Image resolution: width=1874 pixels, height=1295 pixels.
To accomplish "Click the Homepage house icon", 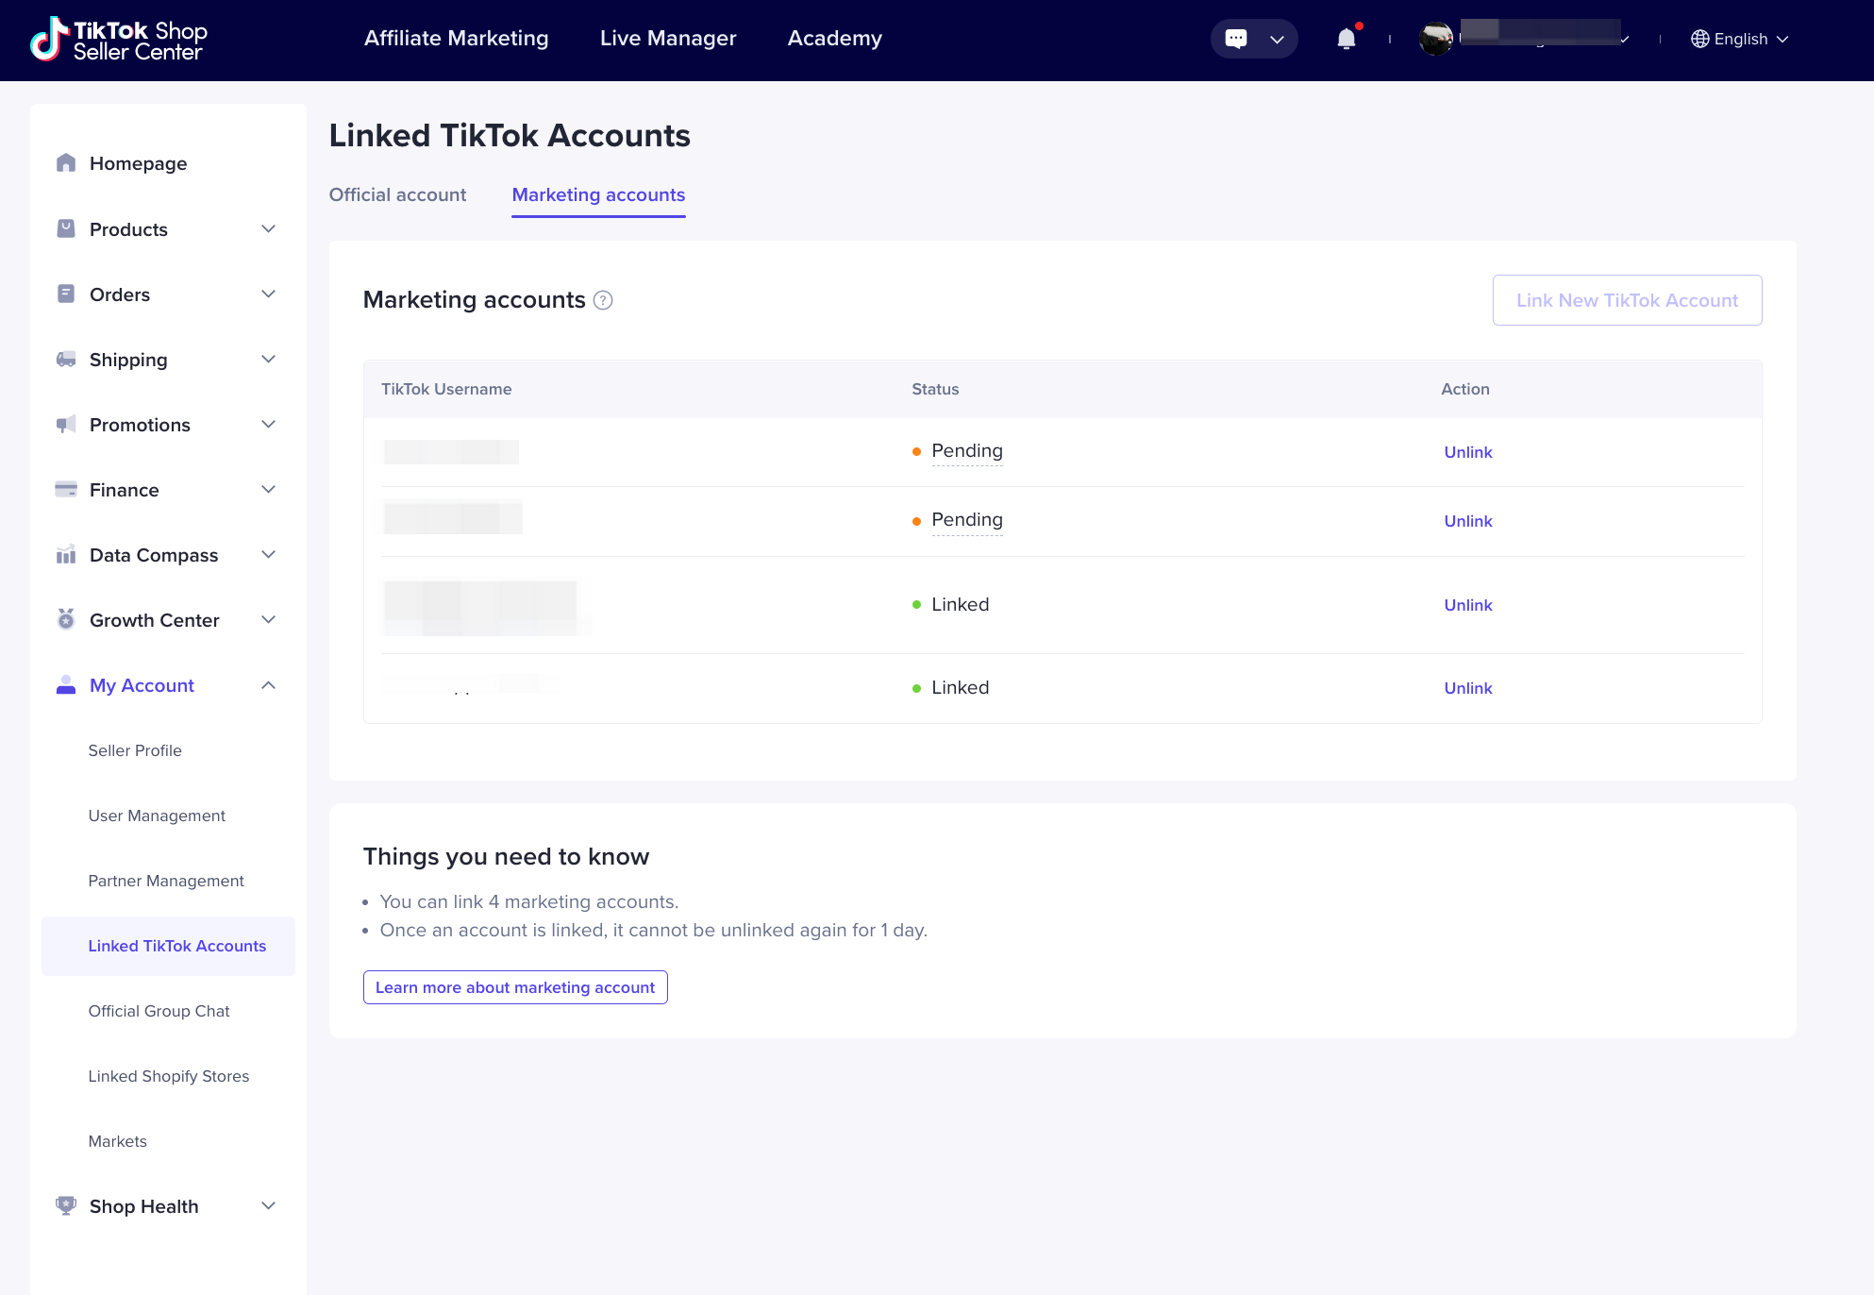I will click(65, 163).
